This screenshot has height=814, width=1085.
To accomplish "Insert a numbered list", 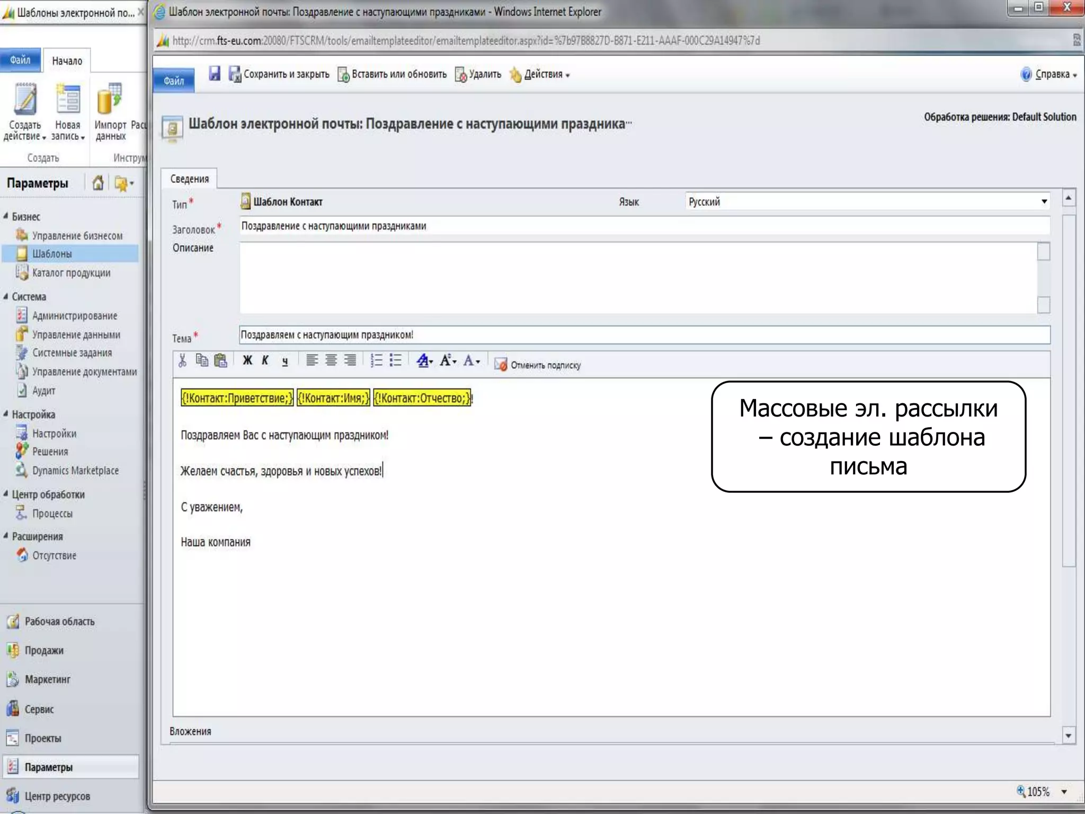I will point(376,361).
